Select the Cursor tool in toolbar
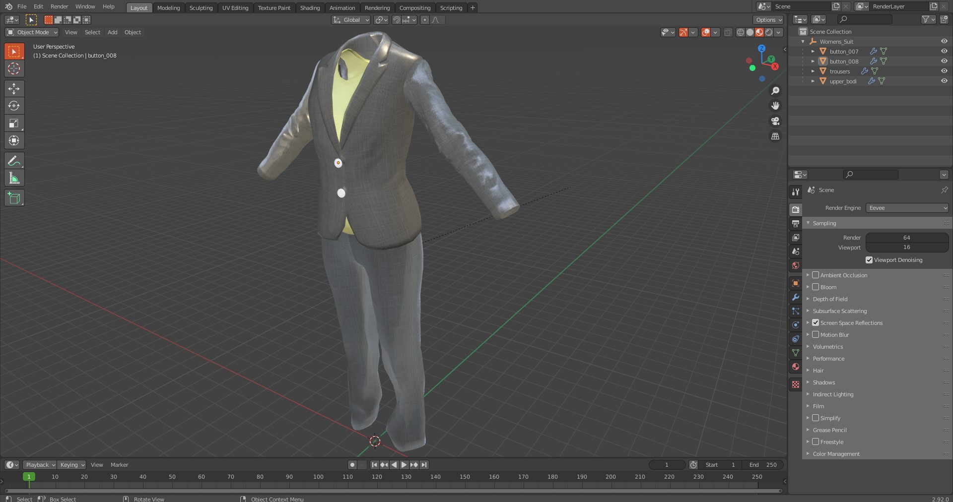953x502 pixels. (14, 68)
